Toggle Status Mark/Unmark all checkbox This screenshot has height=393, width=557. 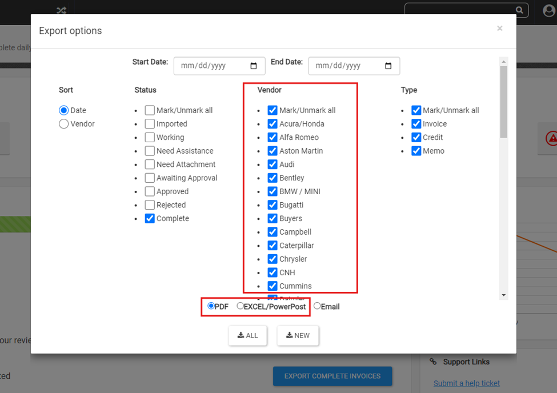coord(150,110)
